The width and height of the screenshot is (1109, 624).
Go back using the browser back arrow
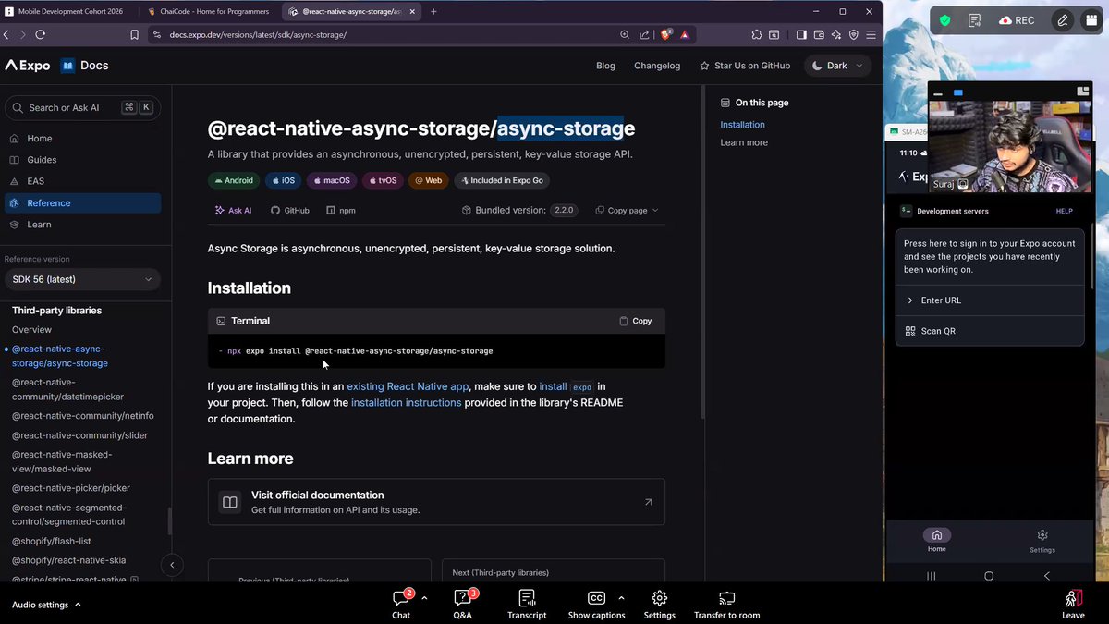[x=6, y=34]
